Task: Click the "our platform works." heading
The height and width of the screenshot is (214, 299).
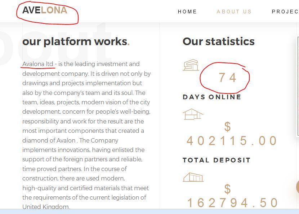Action: click(76, 42)
